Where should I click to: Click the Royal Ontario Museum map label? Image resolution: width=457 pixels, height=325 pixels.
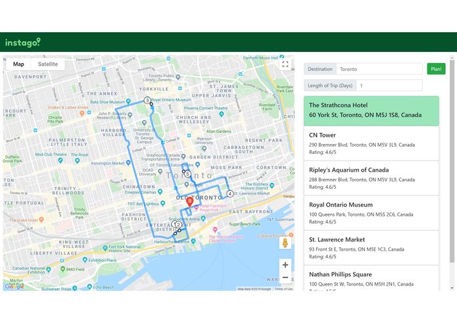(x=171, y=100)
